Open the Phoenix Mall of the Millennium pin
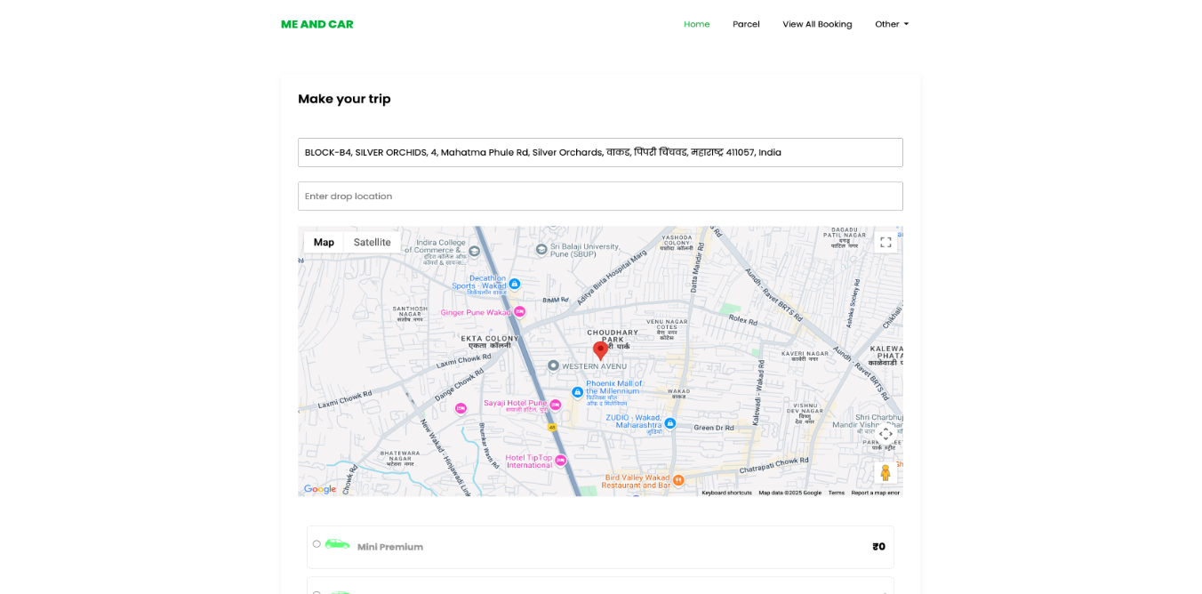Screen dimensions: 1202x594 pos(577,392)
